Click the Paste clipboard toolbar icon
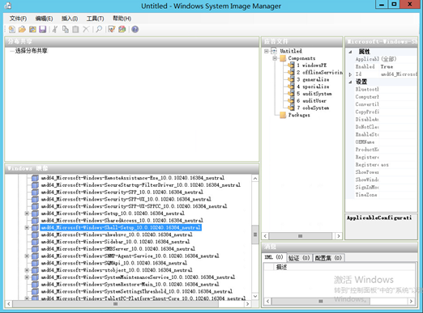The width and height of the screenshot is (423, 313). [75, 29]
